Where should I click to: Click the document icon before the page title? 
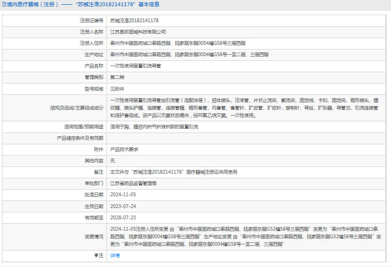pyautogui.click(x=4, y=4)
